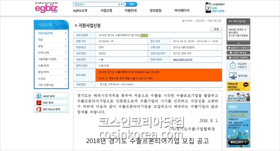Screen dimensions: 280x151
Task: Open the Yellow ID @GSBC KakaoTalk banner
Action: click(x=238, y=86)
